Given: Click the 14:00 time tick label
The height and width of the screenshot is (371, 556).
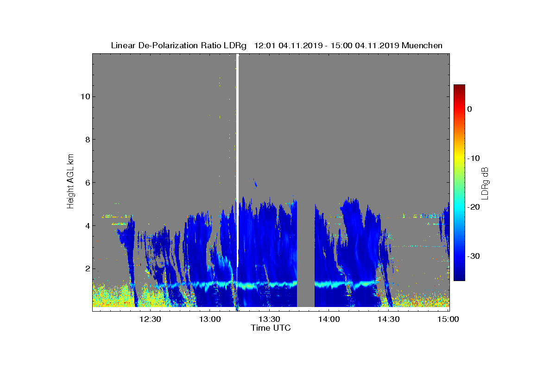Looking at the screenshot, I should point(329,319).
